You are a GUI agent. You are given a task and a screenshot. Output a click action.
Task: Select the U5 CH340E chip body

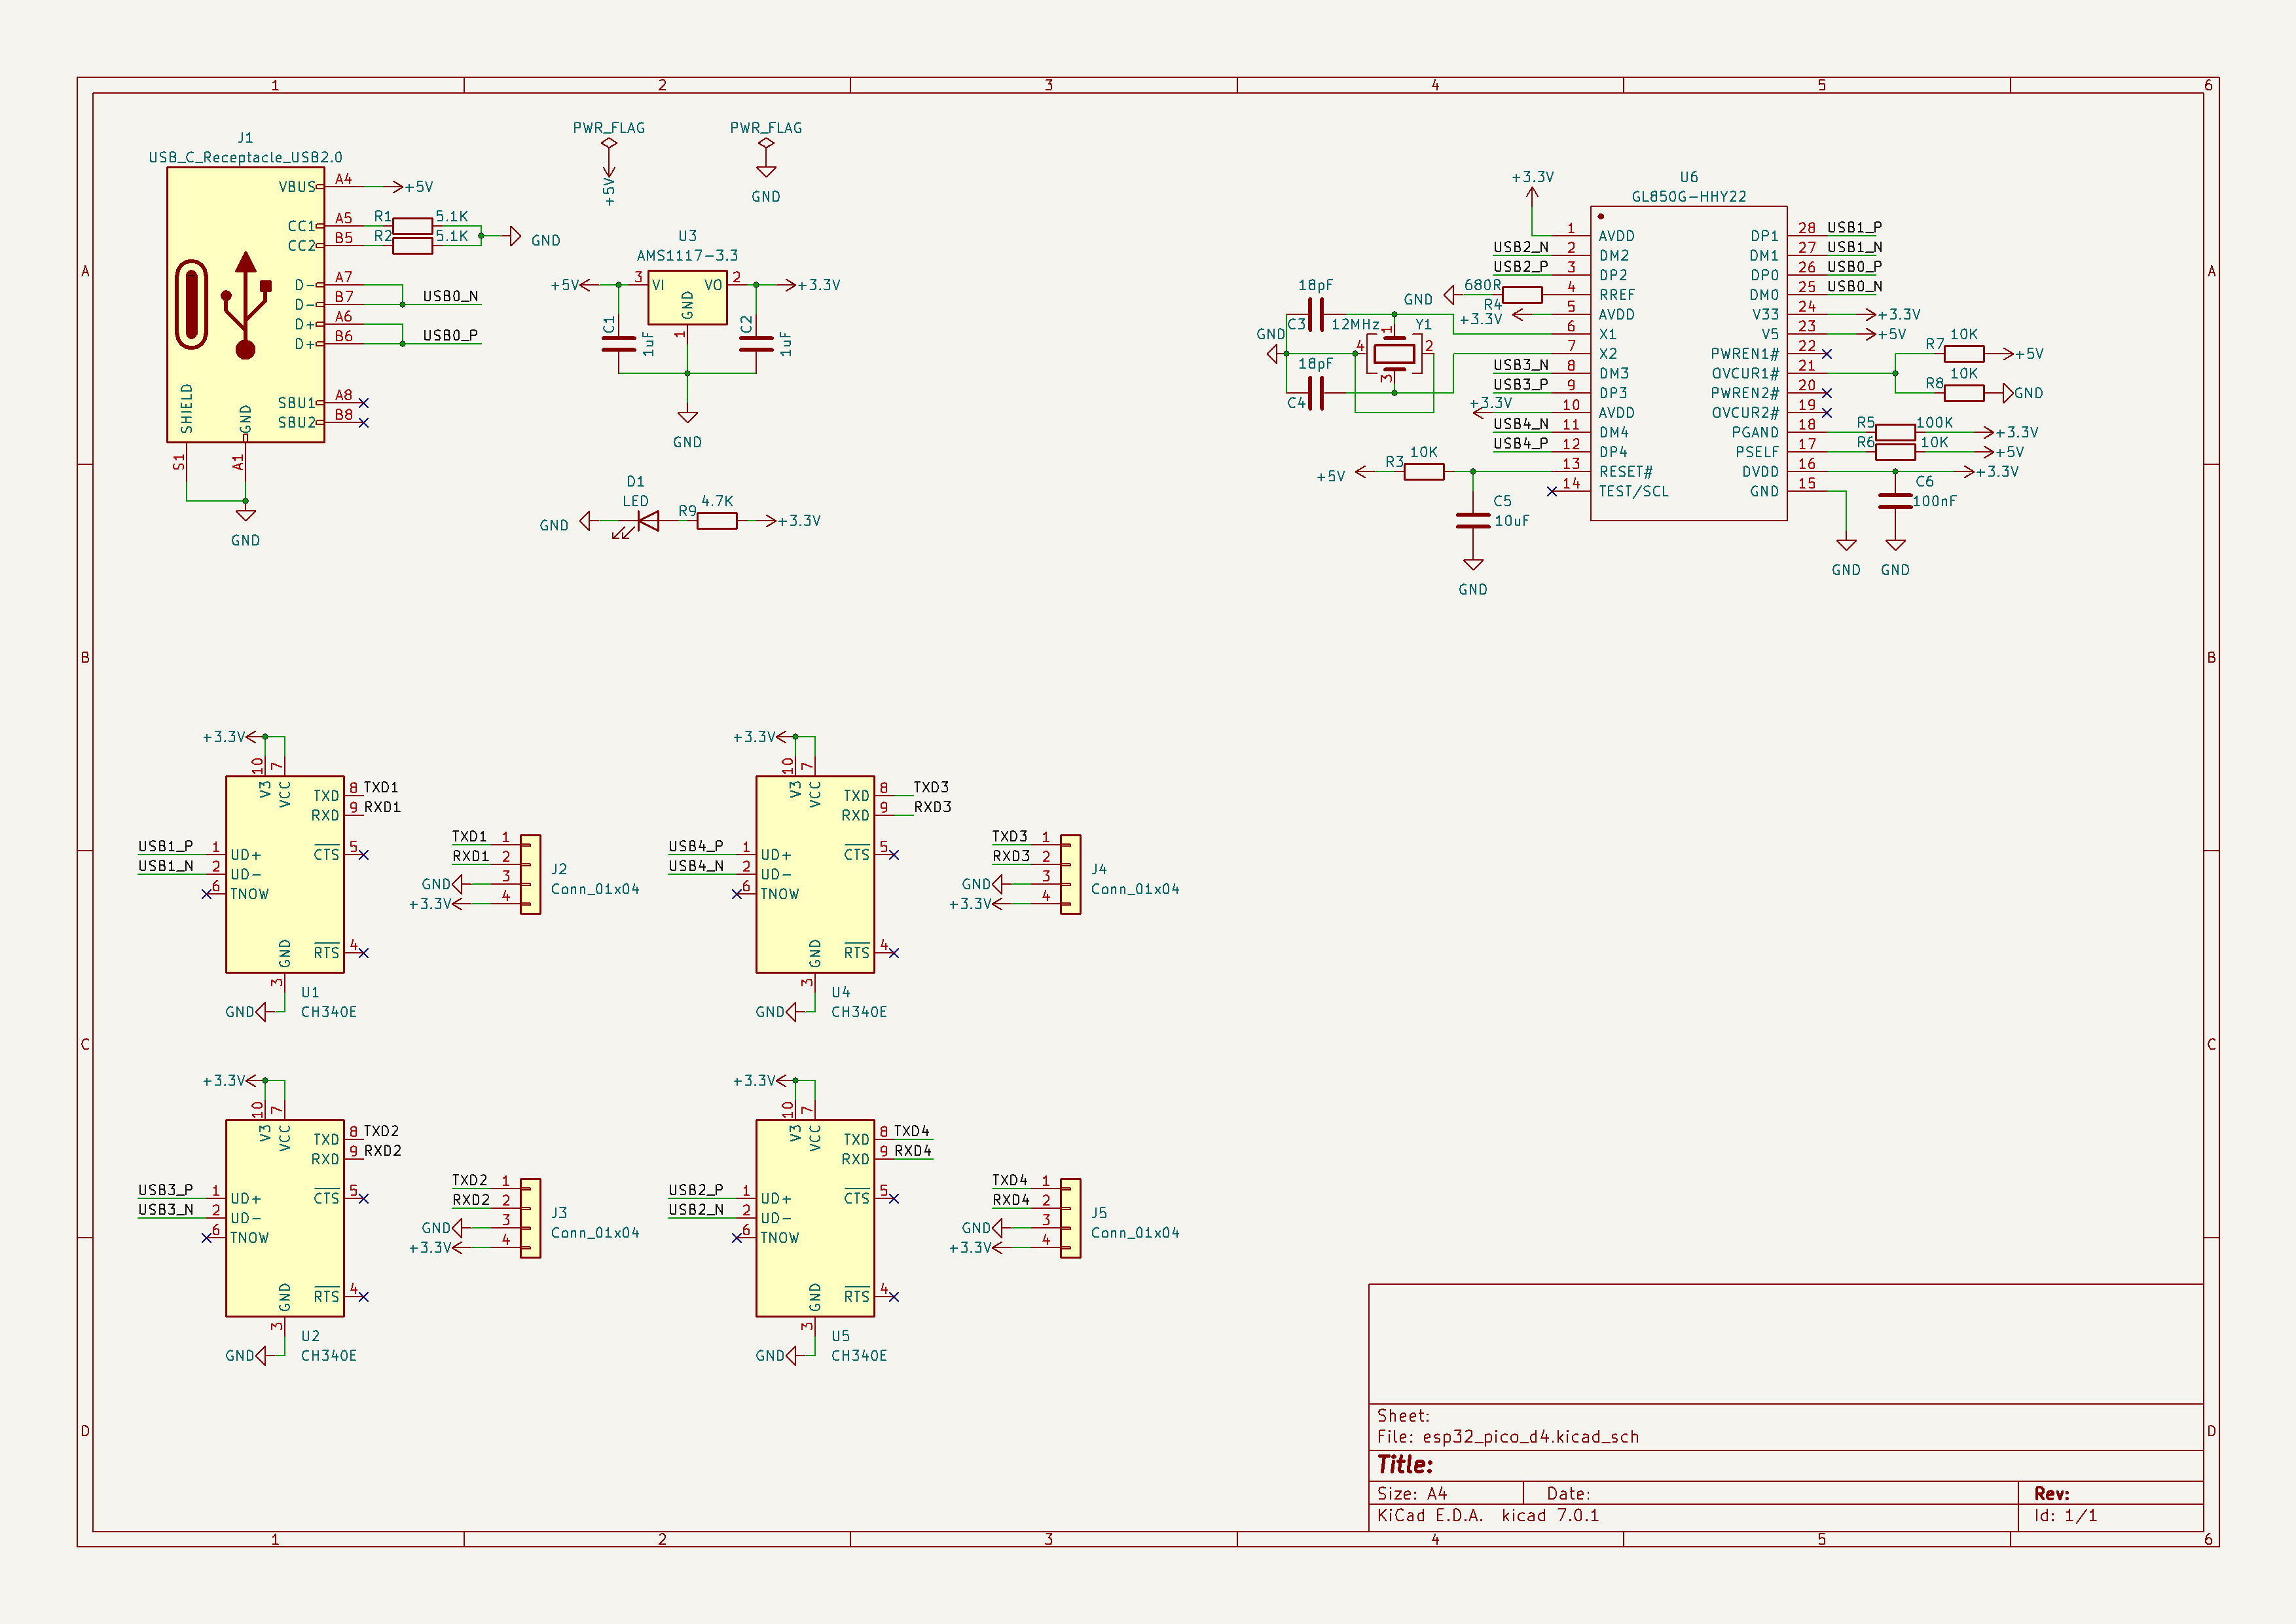point(815,1218)
